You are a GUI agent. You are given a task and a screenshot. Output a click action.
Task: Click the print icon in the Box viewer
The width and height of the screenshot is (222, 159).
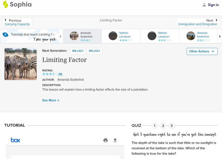click(x=105, y=140)
